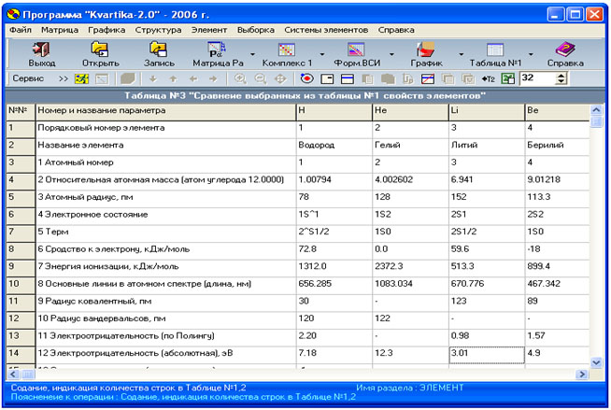Open the Структура menu
Screen dimensions: 611x410
[158, 30]
